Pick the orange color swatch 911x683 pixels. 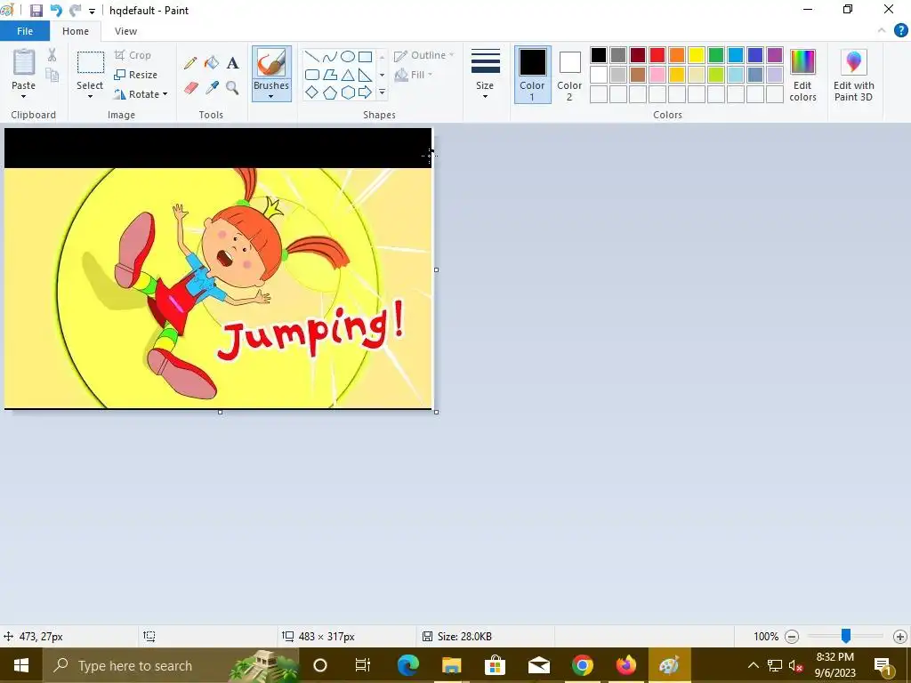coord(677,55)
